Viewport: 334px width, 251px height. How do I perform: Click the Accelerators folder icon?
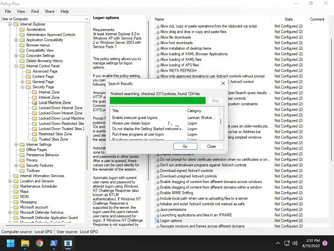click(22, 29)
